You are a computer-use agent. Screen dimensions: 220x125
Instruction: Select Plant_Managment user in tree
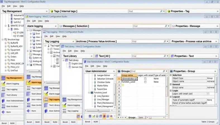105,107
